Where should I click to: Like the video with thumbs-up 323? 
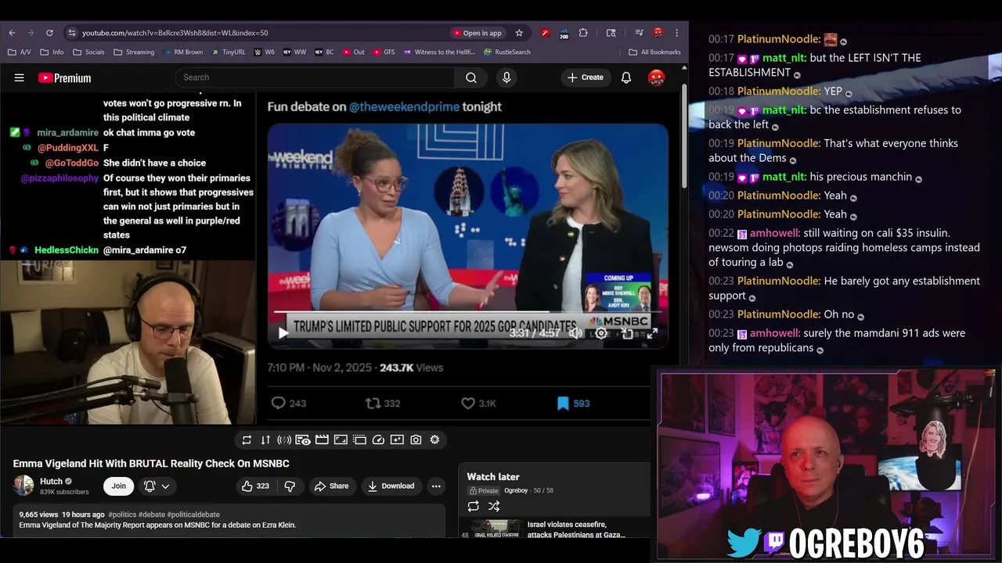click(x=255, y=486)
